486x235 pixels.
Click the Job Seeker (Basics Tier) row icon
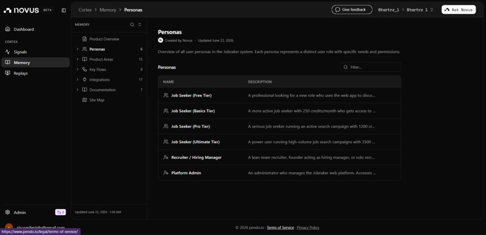166,111
